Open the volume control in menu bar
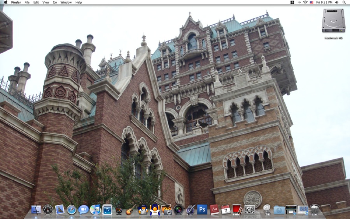This screenshot has height=219, width=350. click(337, 2)
